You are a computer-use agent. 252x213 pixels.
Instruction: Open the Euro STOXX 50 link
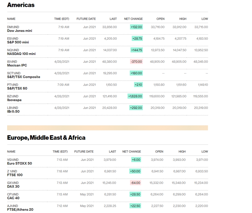click(19, 163)
